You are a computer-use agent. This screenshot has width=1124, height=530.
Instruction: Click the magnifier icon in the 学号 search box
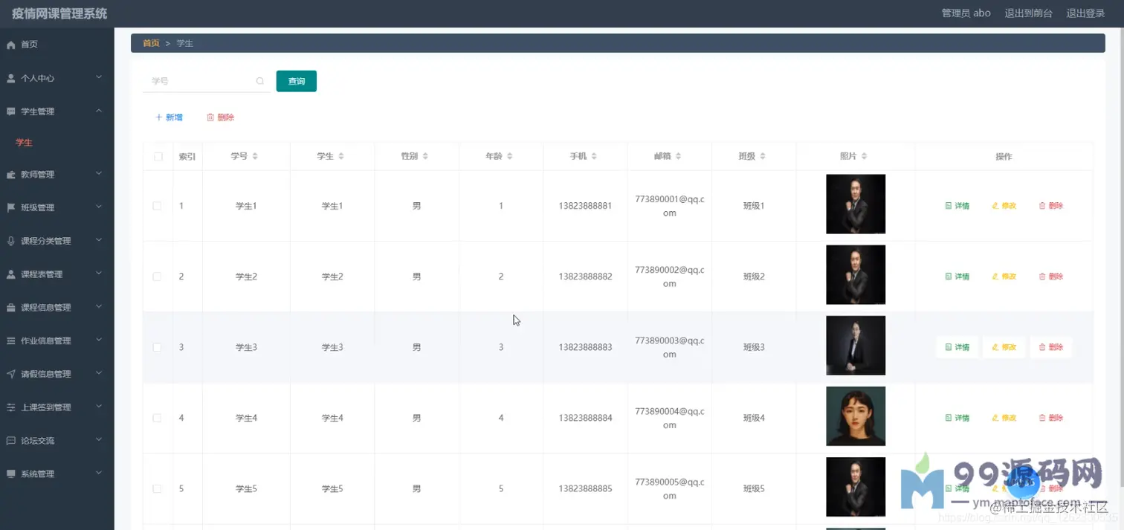click(259, 81)
